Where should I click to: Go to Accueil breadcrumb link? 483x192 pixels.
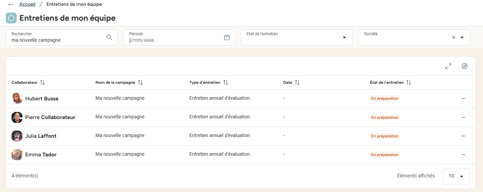[28, 4]
